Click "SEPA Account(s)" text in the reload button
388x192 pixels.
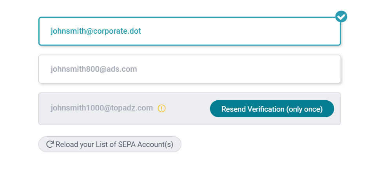[146, 145]
